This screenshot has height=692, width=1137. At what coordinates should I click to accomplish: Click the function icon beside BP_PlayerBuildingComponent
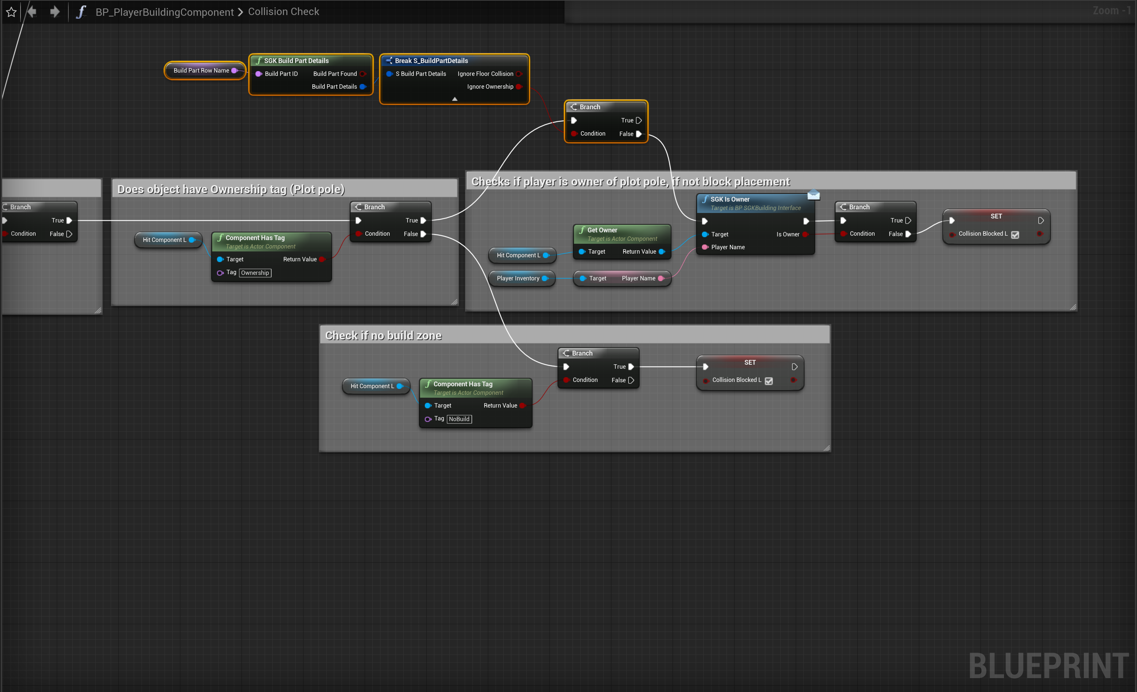point(81,12)
